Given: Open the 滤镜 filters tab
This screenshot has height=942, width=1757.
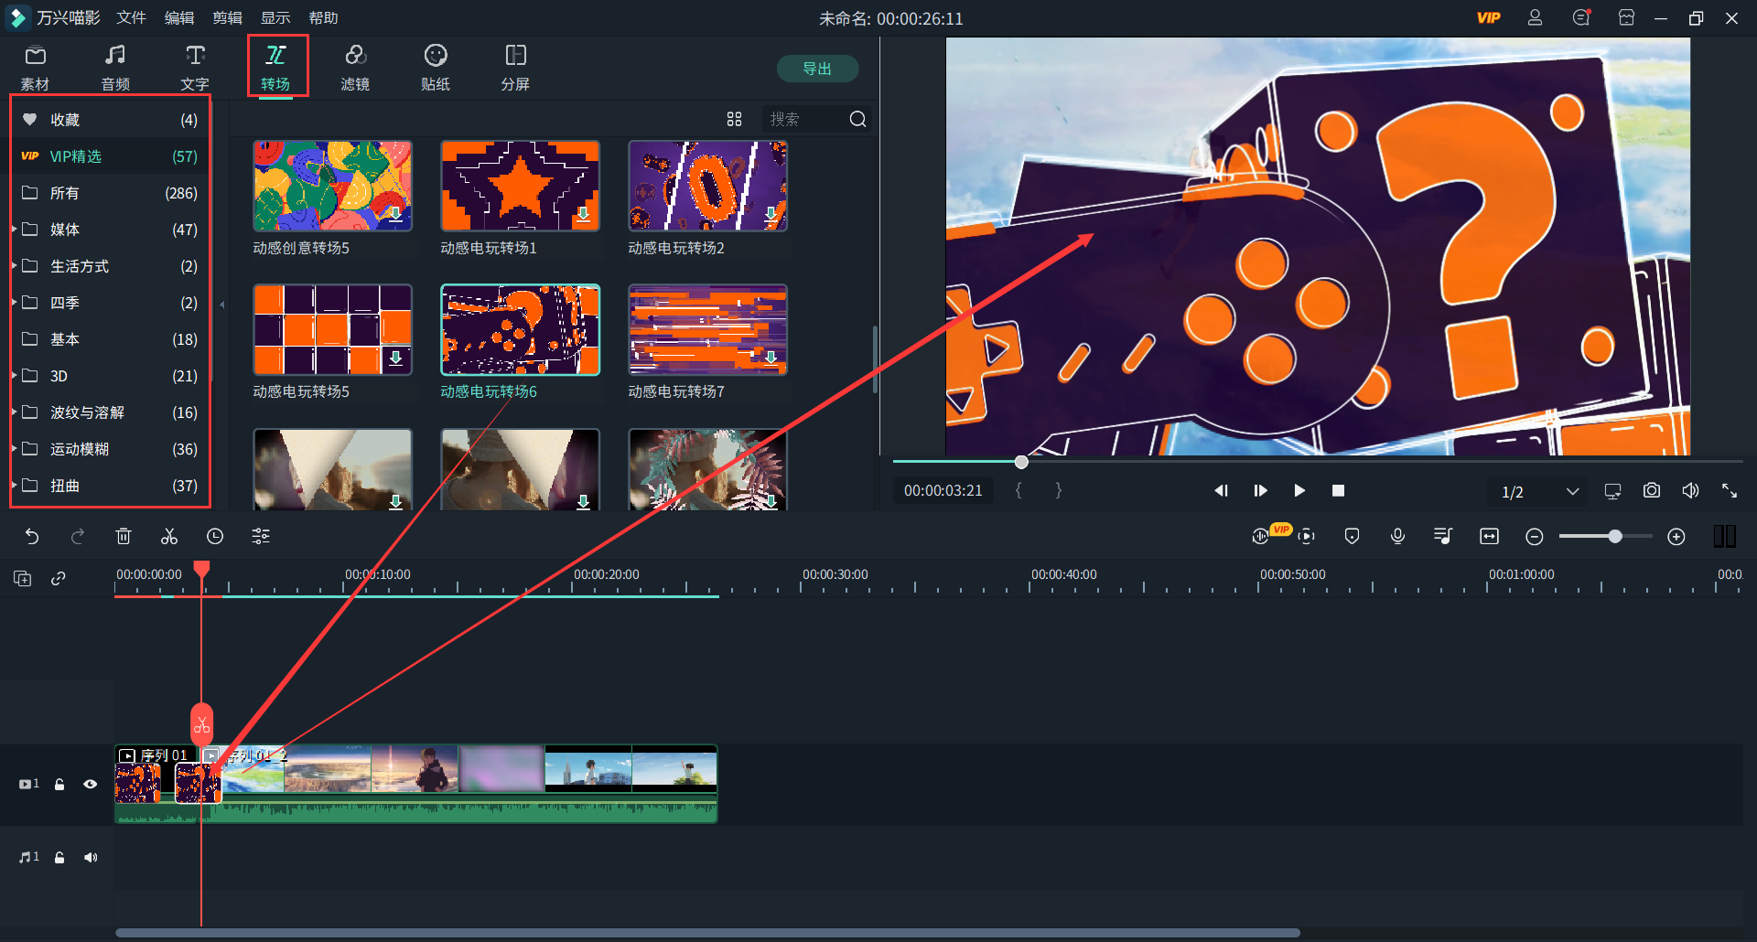Looking at the screenshot, I should (x=355, y=67).
